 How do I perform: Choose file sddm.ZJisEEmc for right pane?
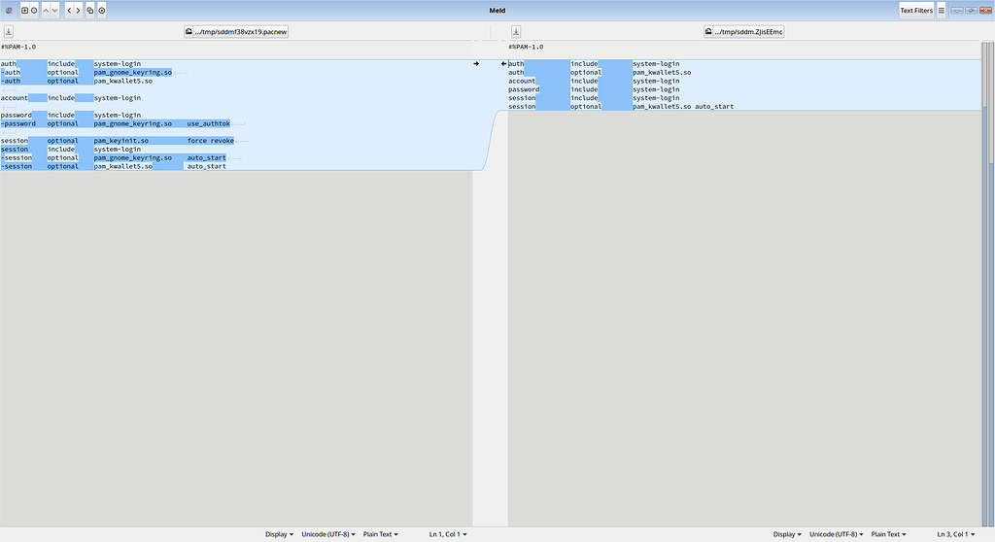(743, 31)
